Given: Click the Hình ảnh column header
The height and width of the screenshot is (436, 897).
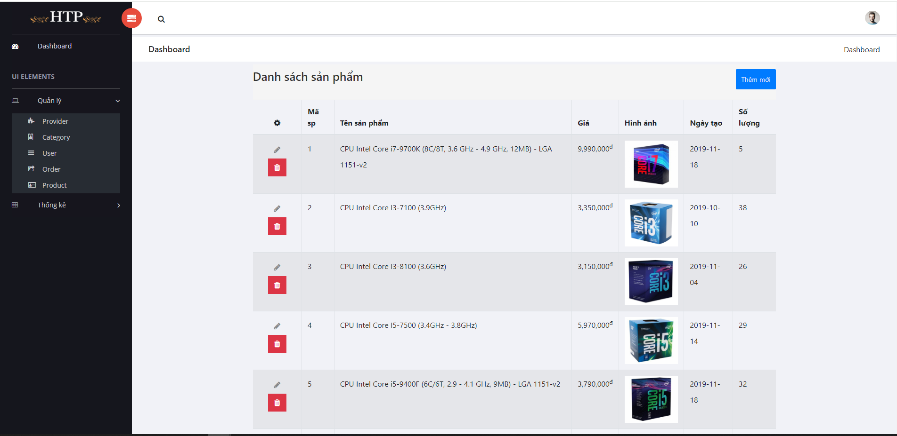Looking at the screenshot, I should 640,123.
